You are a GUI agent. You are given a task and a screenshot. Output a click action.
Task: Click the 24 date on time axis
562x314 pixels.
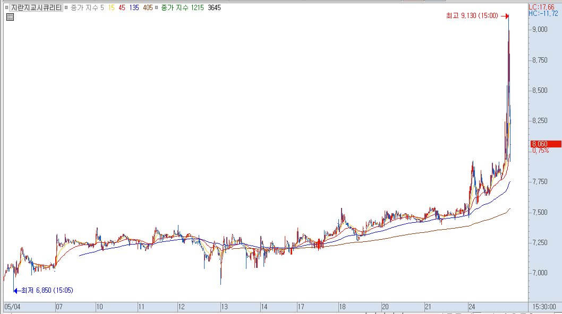click(472, 307)
